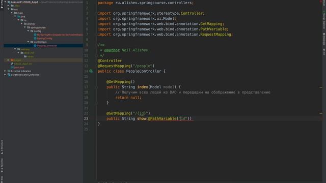This screenshot has width=326, height=183.
Task: Open the Favorites tool window tab
Action: coord(2,166)
